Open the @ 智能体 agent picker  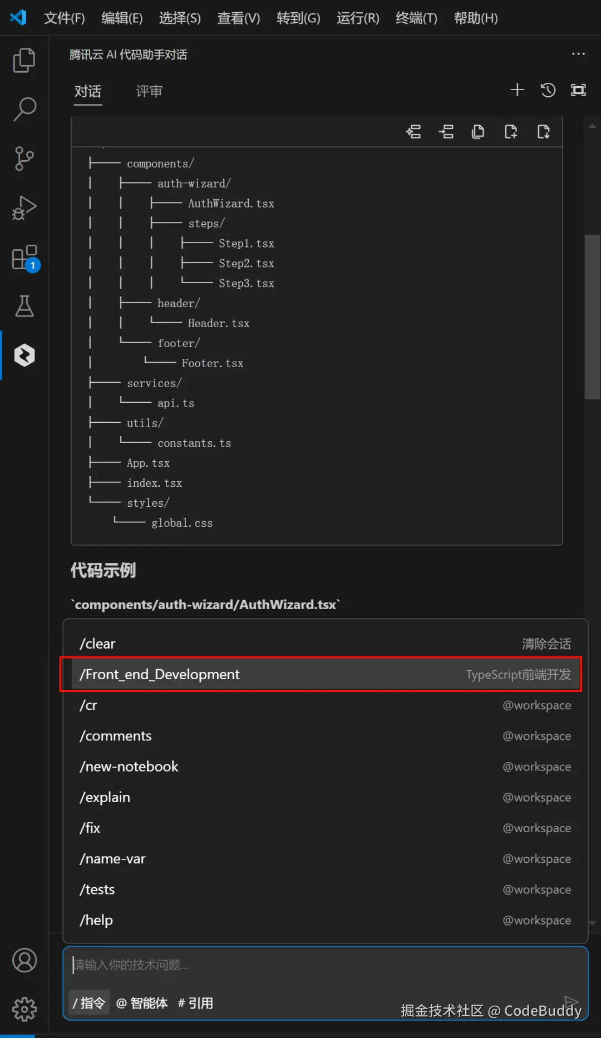142,1003
